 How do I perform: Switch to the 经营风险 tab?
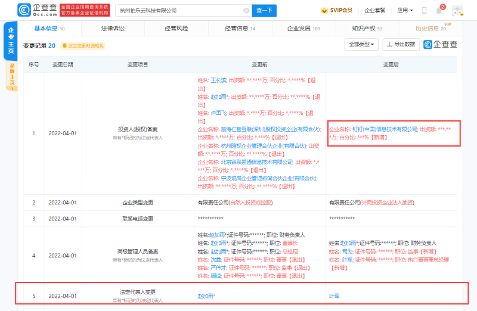click(176, 29)
